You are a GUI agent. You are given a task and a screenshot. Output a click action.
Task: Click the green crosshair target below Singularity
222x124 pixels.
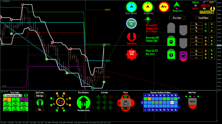click(148, 19)
